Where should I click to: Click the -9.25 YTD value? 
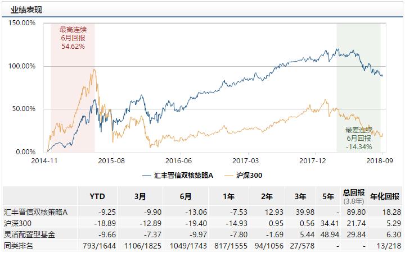(107, 212)
